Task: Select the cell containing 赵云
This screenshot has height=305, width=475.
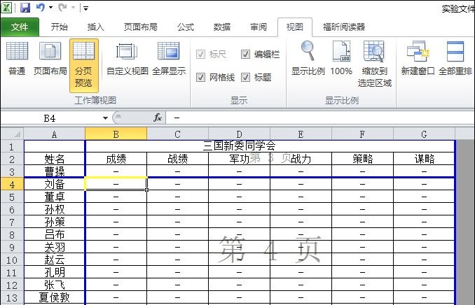Action: (54, 260)
